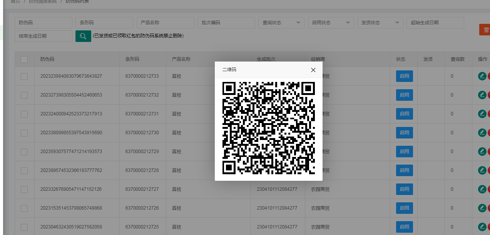490x235 pixels.
Task: Open the 查询状态 dropdown
Action: (281, 23)
